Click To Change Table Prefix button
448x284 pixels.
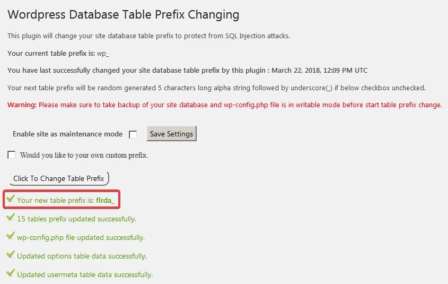coord(59,178)
